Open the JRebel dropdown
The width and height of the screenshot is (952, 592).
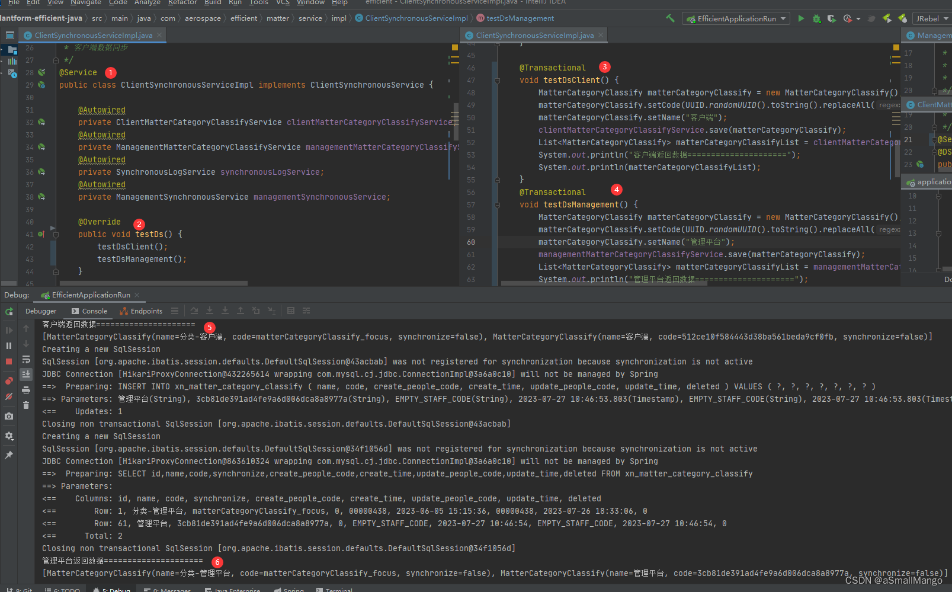[932, 18]
